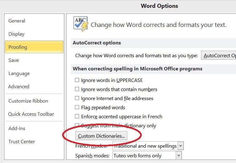Open Quick Access Toolbar settings

(x=31, y=114)
